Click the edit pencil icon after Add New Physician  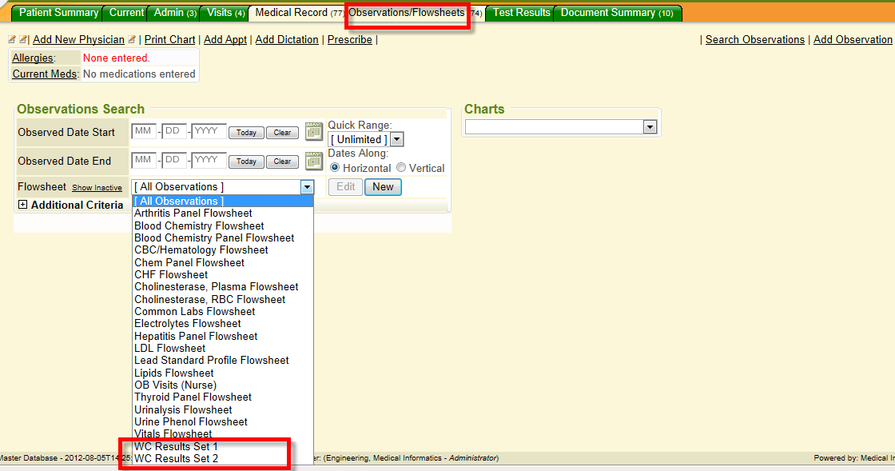pyautogui.click(x=133, y=40)
